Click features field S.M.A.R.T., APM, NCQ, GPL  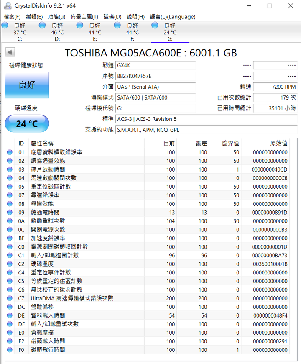207,130
